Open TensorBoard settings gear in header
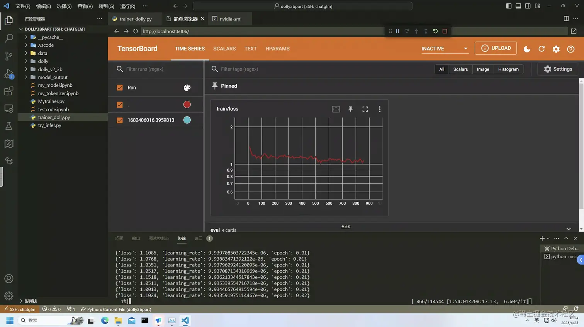This screenshot has height=327, width=584. click(x=556, y=49)
